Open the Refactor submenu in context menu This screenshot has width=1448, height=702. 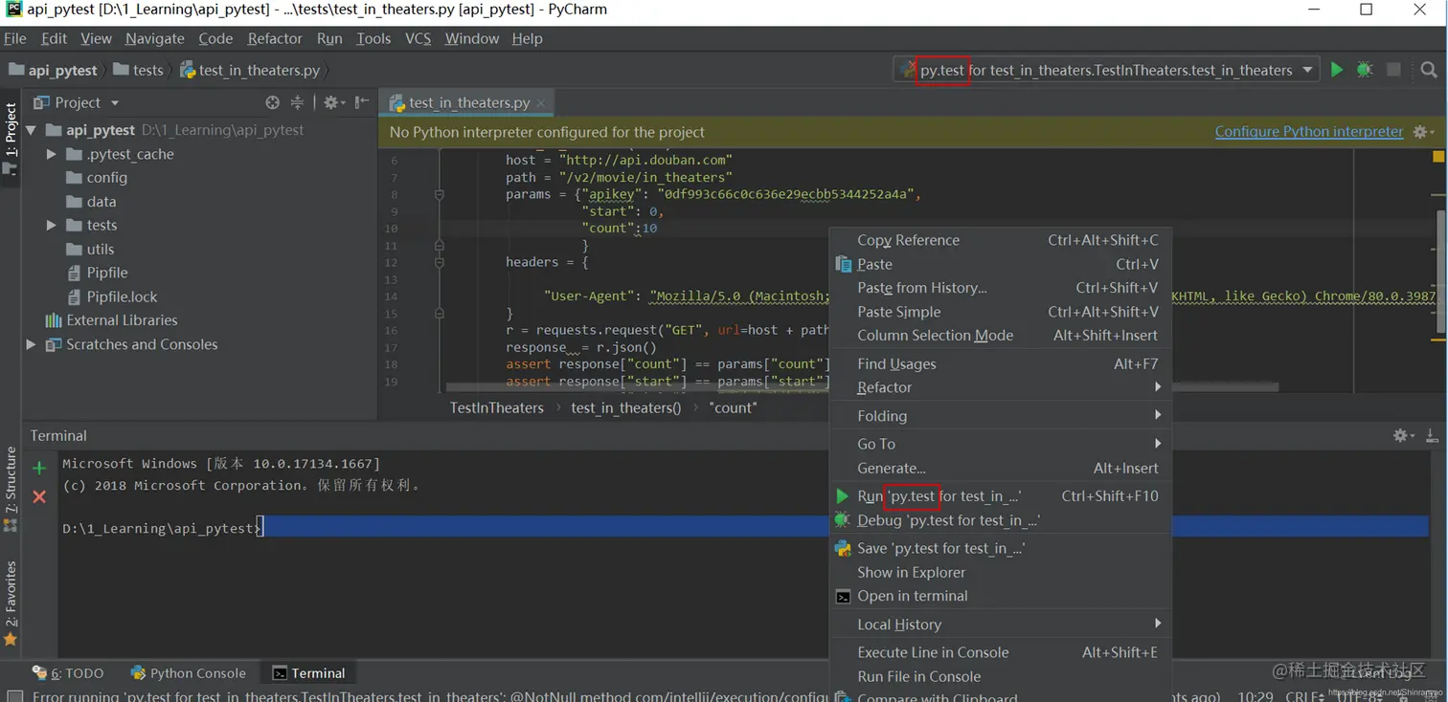[1000, 387]
